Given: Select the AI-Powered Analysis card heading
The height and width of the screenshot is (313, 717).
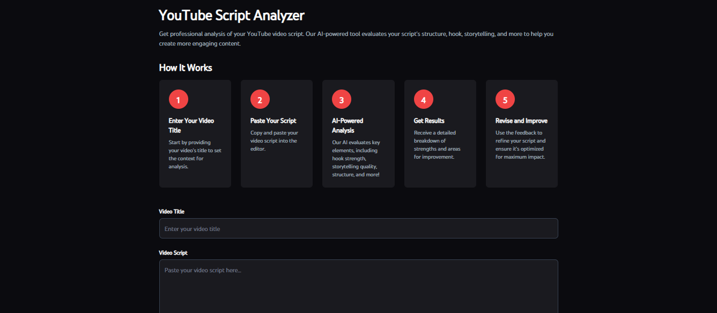Looking at the screenshot, I should [x=348, y=125].
